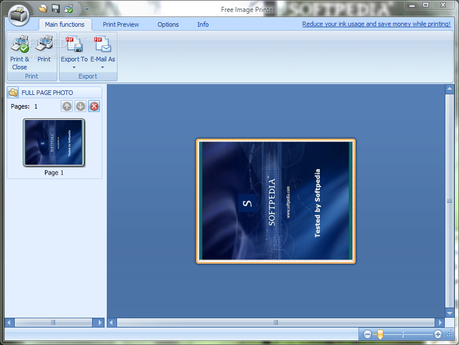459x345 pixels.
Task: Click the preview vertical scrollbar down arrow
Action: click(x=449, y=313)
